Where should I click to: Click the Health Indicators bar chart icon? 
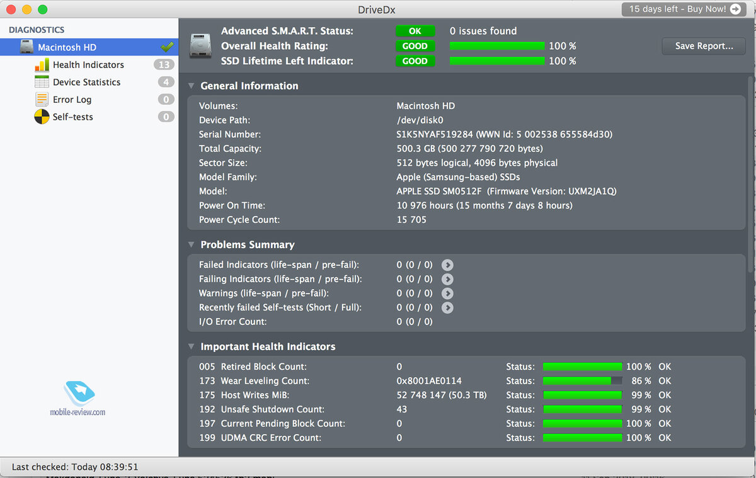[x=42, y=65]
